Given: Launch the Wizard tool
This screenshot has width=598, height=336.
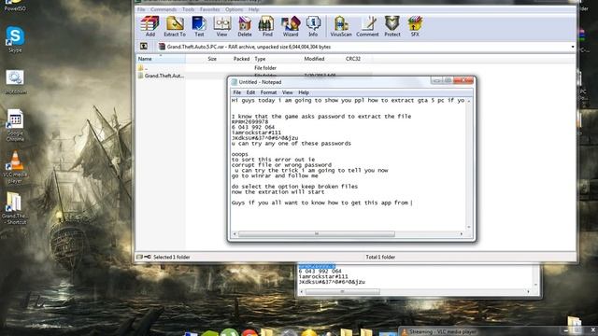Looking at the screenshot, I should click(x=291, y=26).
